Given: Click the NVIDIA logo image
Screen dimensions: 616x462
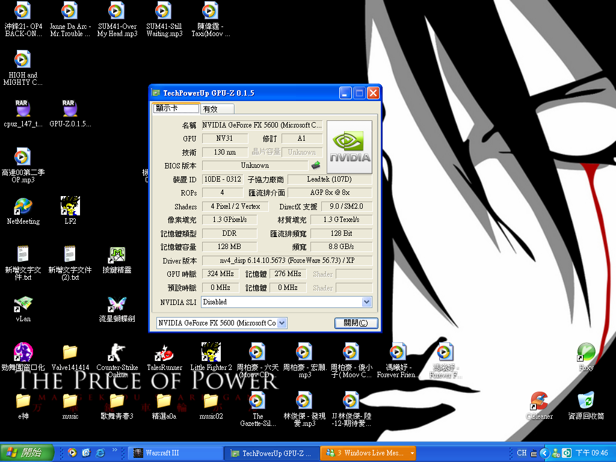Looking at the screenshot, I should pos(350,147).
